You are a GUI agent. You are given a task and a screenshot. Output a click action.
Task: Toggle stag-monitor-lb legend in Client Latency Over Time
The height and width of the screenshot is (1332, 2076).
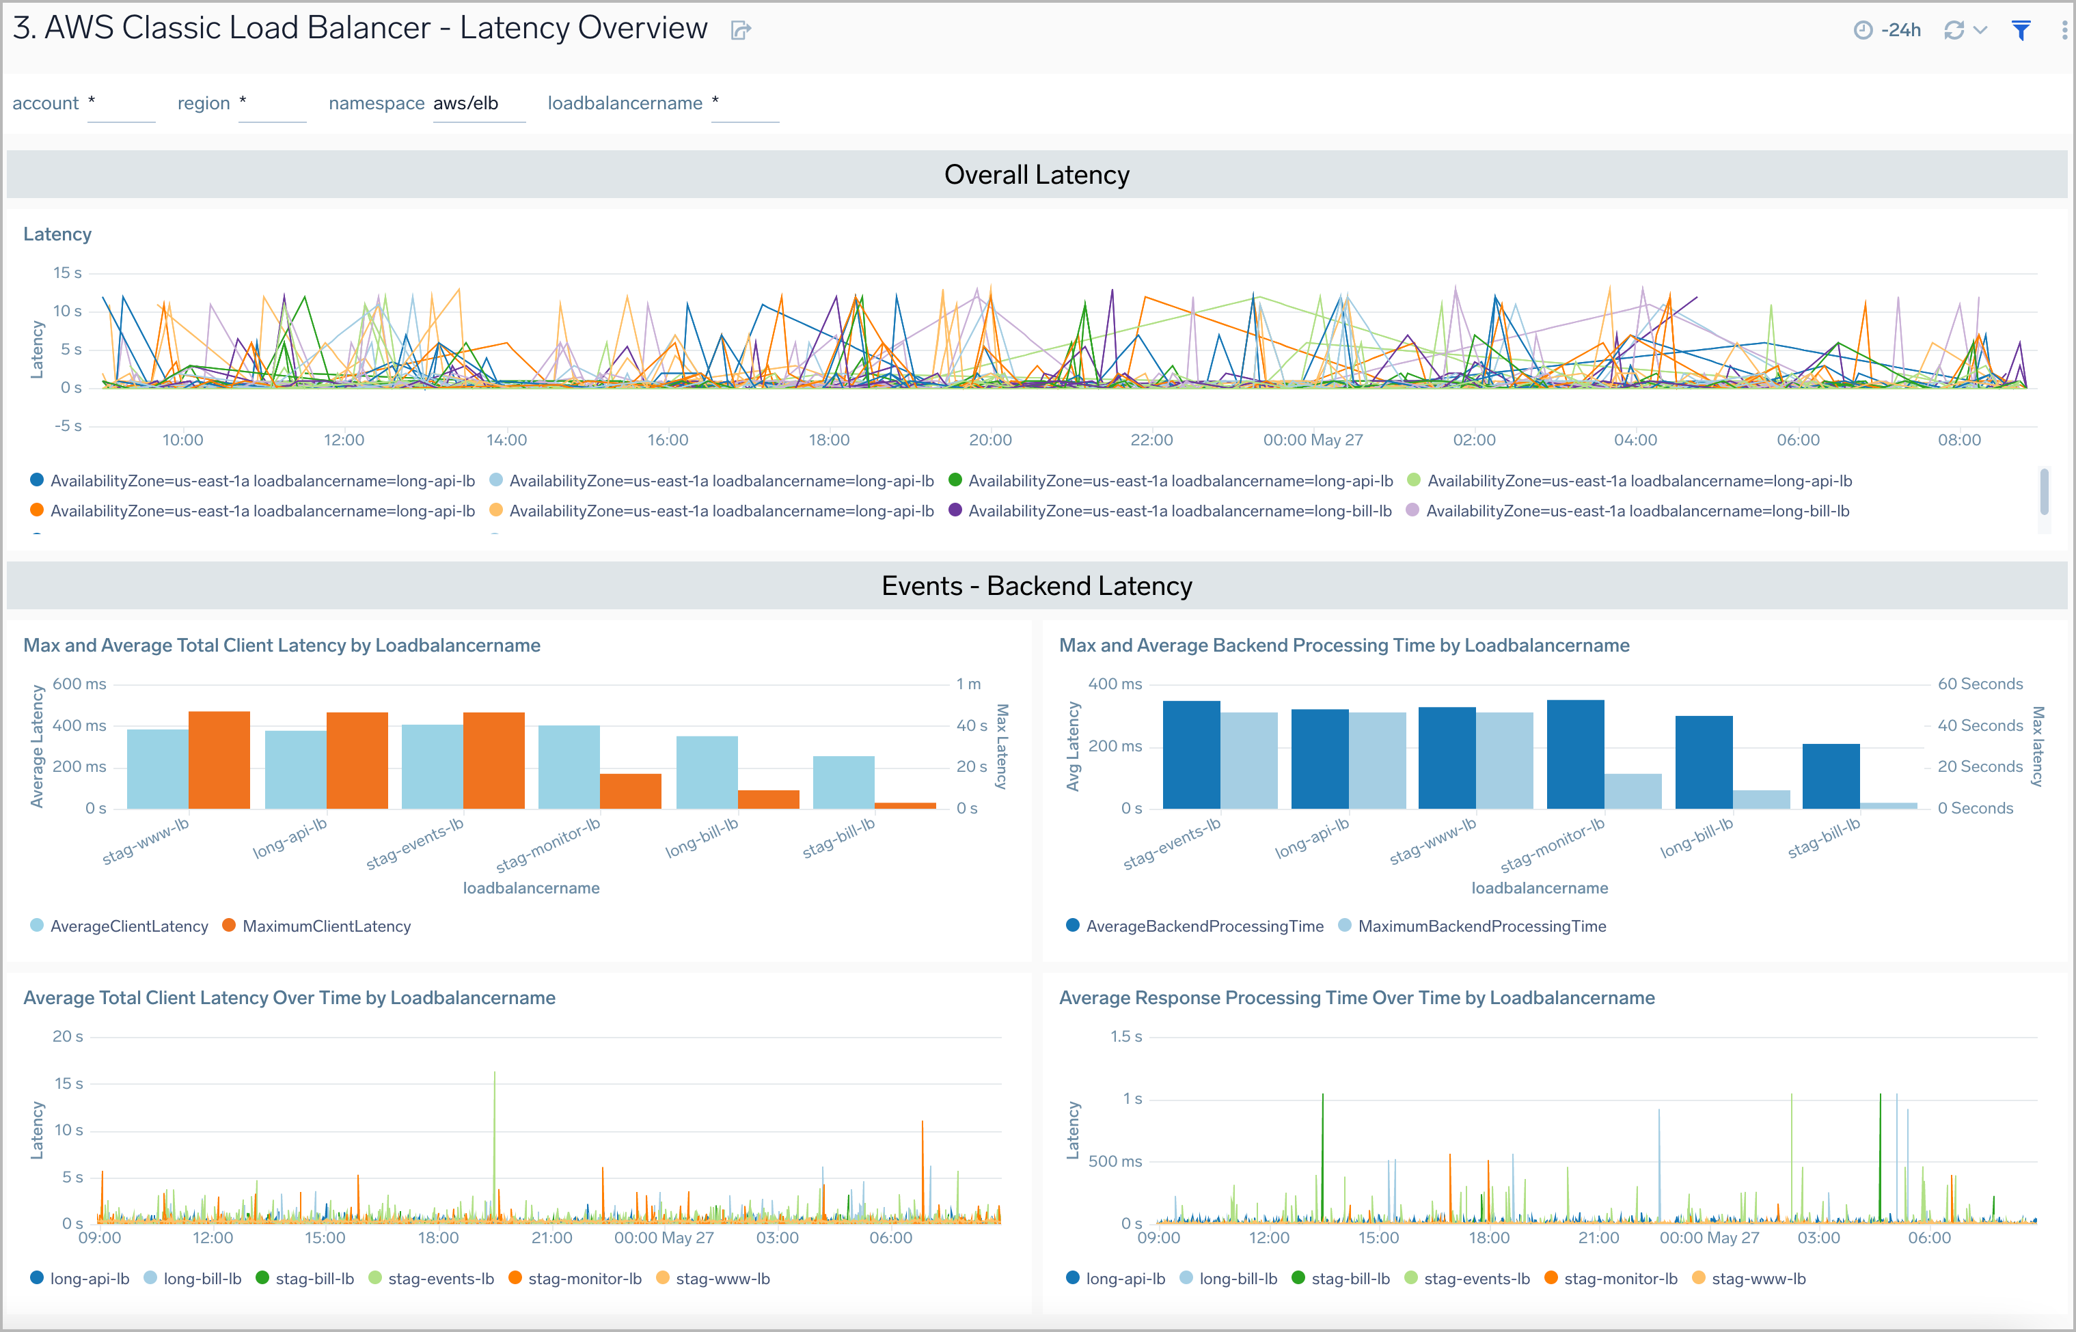[575, 1279]
